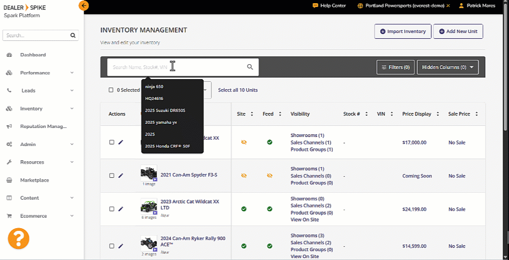509x260 pixels.
Task: Expand the Ecommerce sidebar section
Action: pyautogui.click(x=72, y=216)
